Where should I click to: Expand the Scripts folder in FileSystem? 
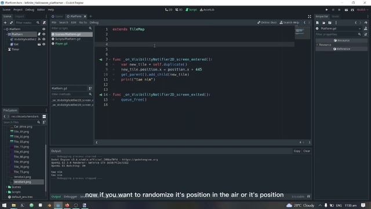[x=6, y=192]
